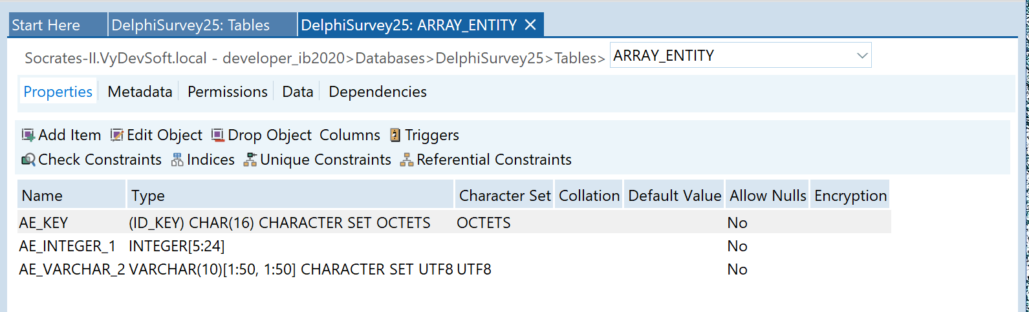Select the Start Here tab
Viewport: 1029px width, 312px height.
point(46,25)
